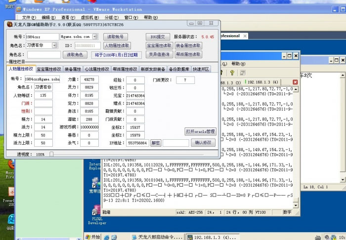Select the 心法属性修改 tab

tap(96, 69)
